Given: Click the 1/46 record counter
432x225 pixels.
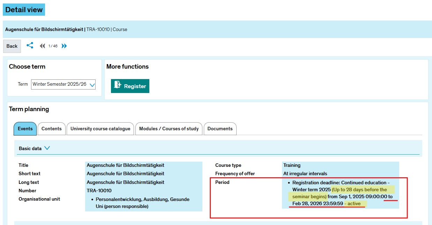Looking at the screenshot, I should point(53,46).
